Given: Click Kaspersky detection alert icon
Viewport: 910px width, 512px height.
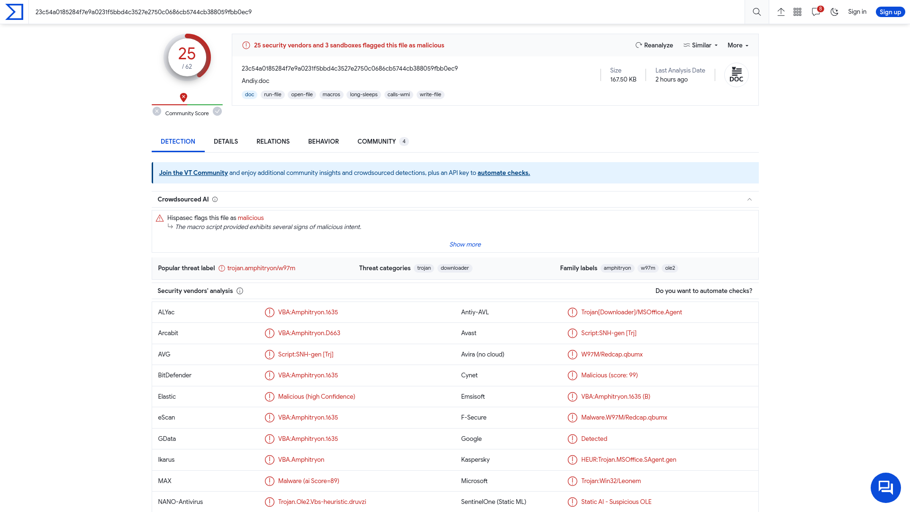Looking at the screenshot, I should 573,460.
